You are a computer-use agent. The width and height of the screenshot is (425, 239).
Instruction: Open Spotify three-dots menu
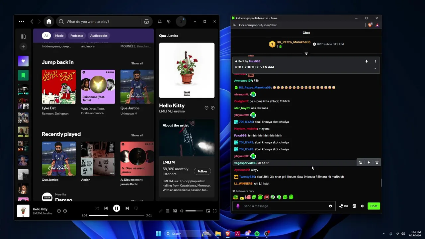22,22
